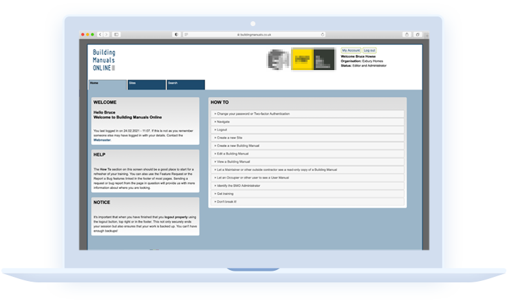This screenshot has width=507, height=303.
Task: Open the Sites tab
Action: click(147, 85)
